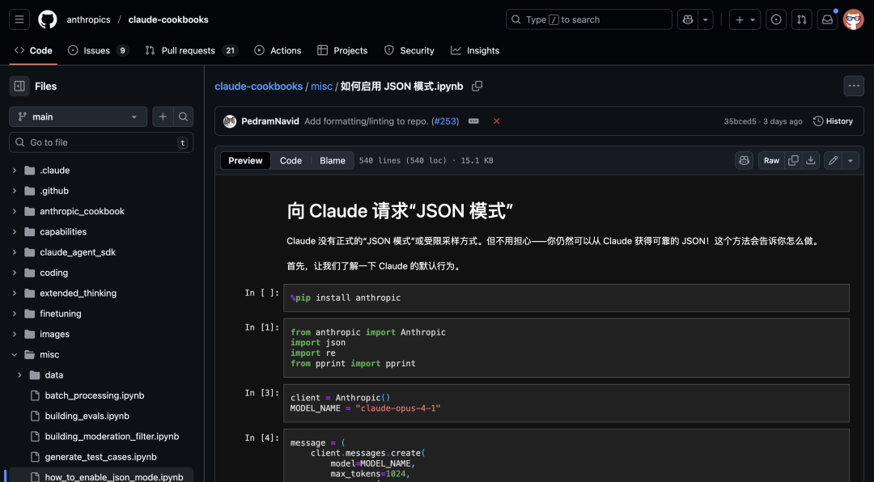View your pull requests header icon
Viewport: 874px width, 482px height.
coord(801,19)
